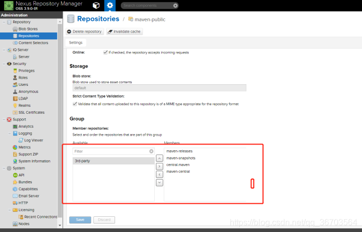Add selected repository to Members arrow
This screenshot has height=232, width=362.
[x=160, y=167]
